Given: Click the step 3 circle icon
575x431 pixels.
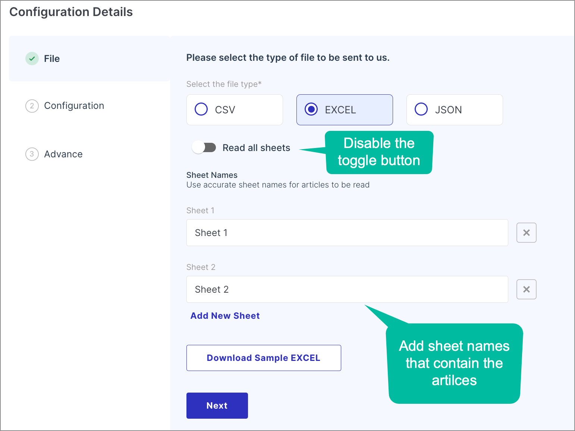Looking at the screenshot, I should (32, 154).
